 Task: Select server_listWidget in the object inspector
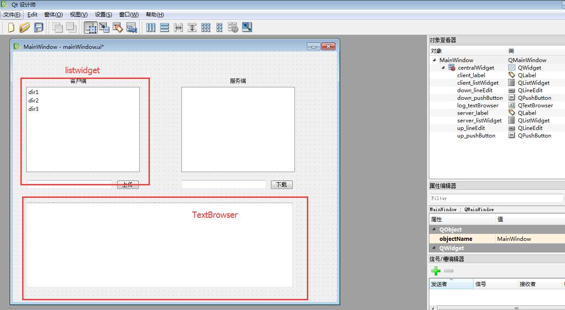tap(479, 121)
